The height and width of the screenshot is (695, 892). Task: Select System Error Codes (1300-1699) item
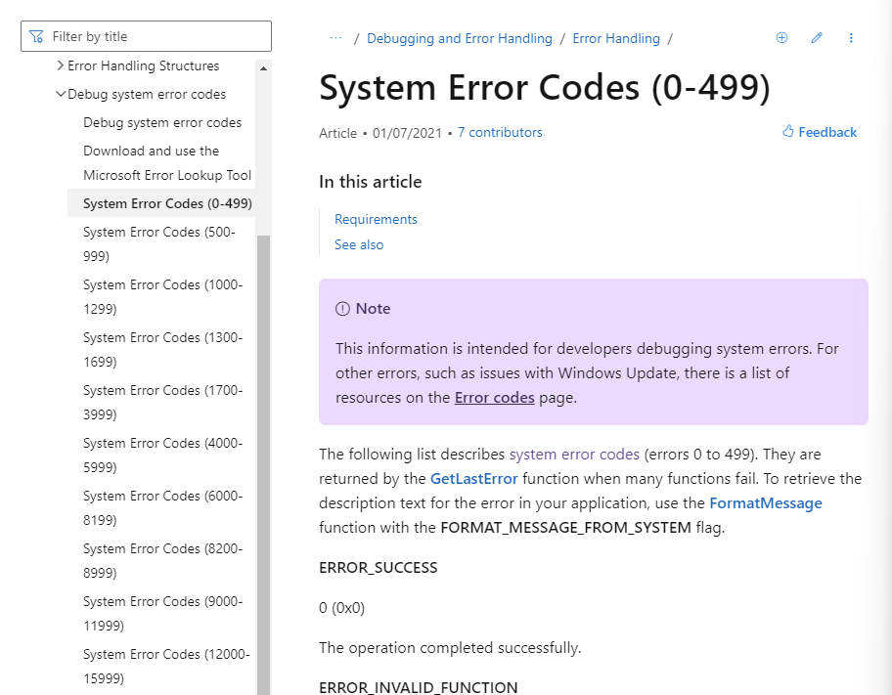162,350
